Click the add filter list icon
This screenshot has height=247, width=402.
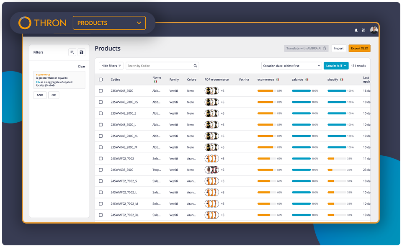72,52
